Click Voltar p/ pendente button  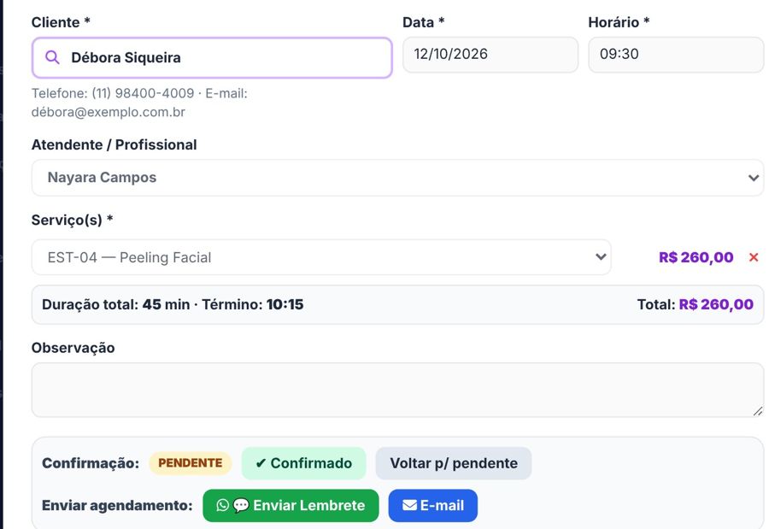(454, 462)
